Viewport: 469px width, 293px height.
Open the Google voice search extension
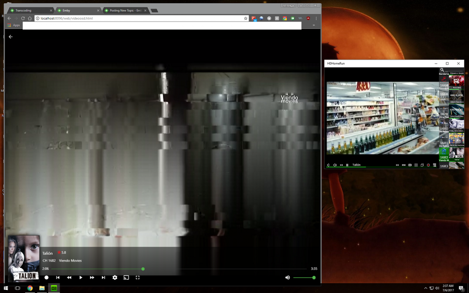pos(285,18)
